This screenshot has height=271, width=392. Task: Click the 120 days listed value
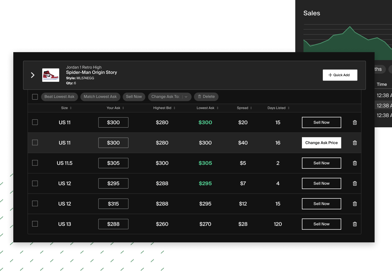coord(278,224)
